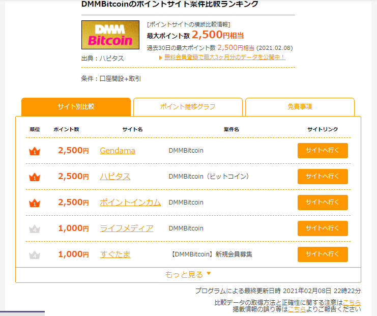Open こちら link to report listing errors
The height and width of the screenshot is (316, 377).
[x=297, y=309]
